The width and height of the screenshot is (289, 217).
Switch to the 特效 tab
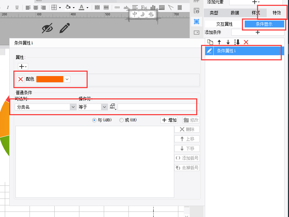point(277,13)
